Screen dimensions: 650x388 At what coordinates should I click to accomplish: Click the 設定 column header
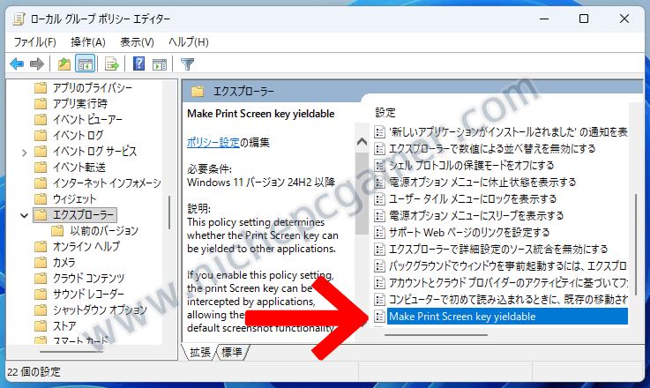[x=385, y=113]
